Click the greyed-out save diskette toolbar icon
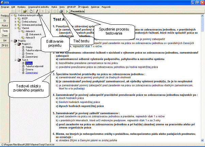The width and height of the screenshot is (205, 147). pos(49,11)
